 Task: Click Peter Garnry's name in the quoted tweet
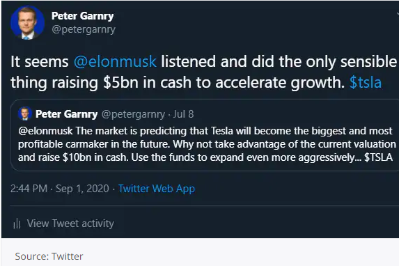pos(66,114)
